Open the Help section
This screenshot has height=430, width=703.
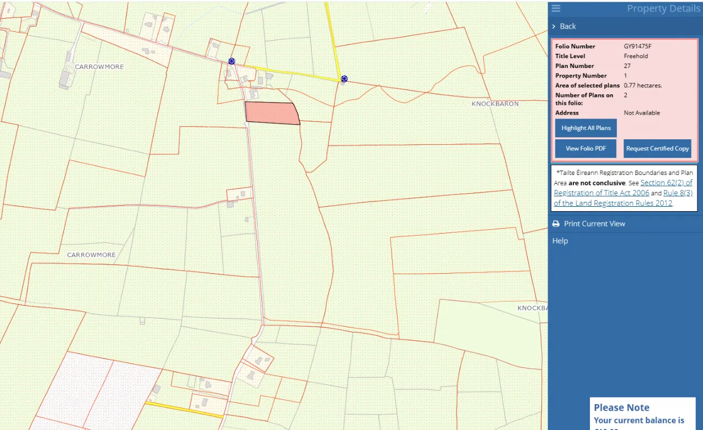click(x=560, y=241)
